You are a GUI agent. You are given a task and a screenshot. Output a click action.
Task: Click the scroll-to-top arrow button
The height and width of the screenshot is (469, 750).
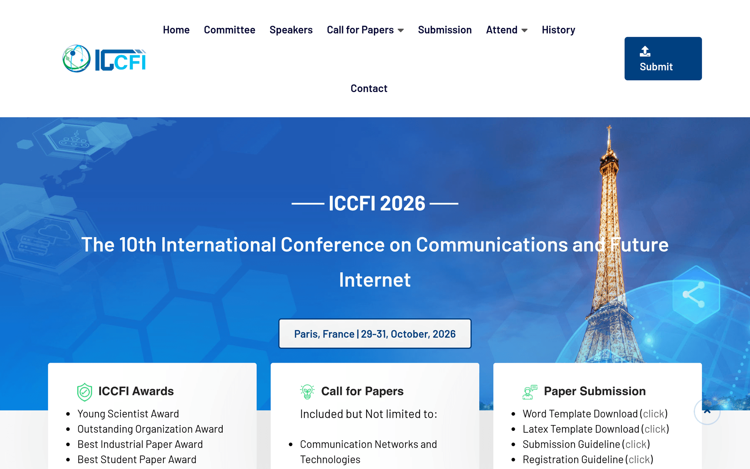pos(707,411)
